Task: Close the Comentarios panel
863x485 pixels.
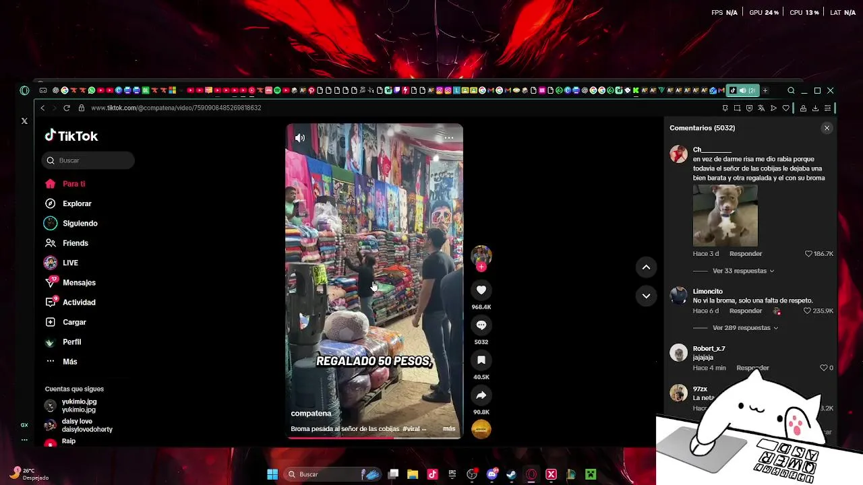Action: 827,128
